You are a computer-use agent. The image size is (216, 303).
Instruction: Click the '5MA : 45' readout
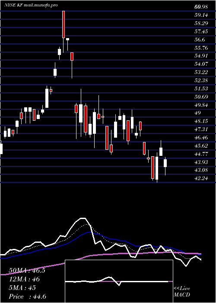pos(22,288)
